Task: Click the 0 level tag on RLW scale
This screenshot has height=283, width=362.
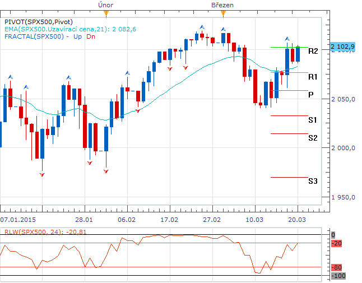Action: [333, 235]
